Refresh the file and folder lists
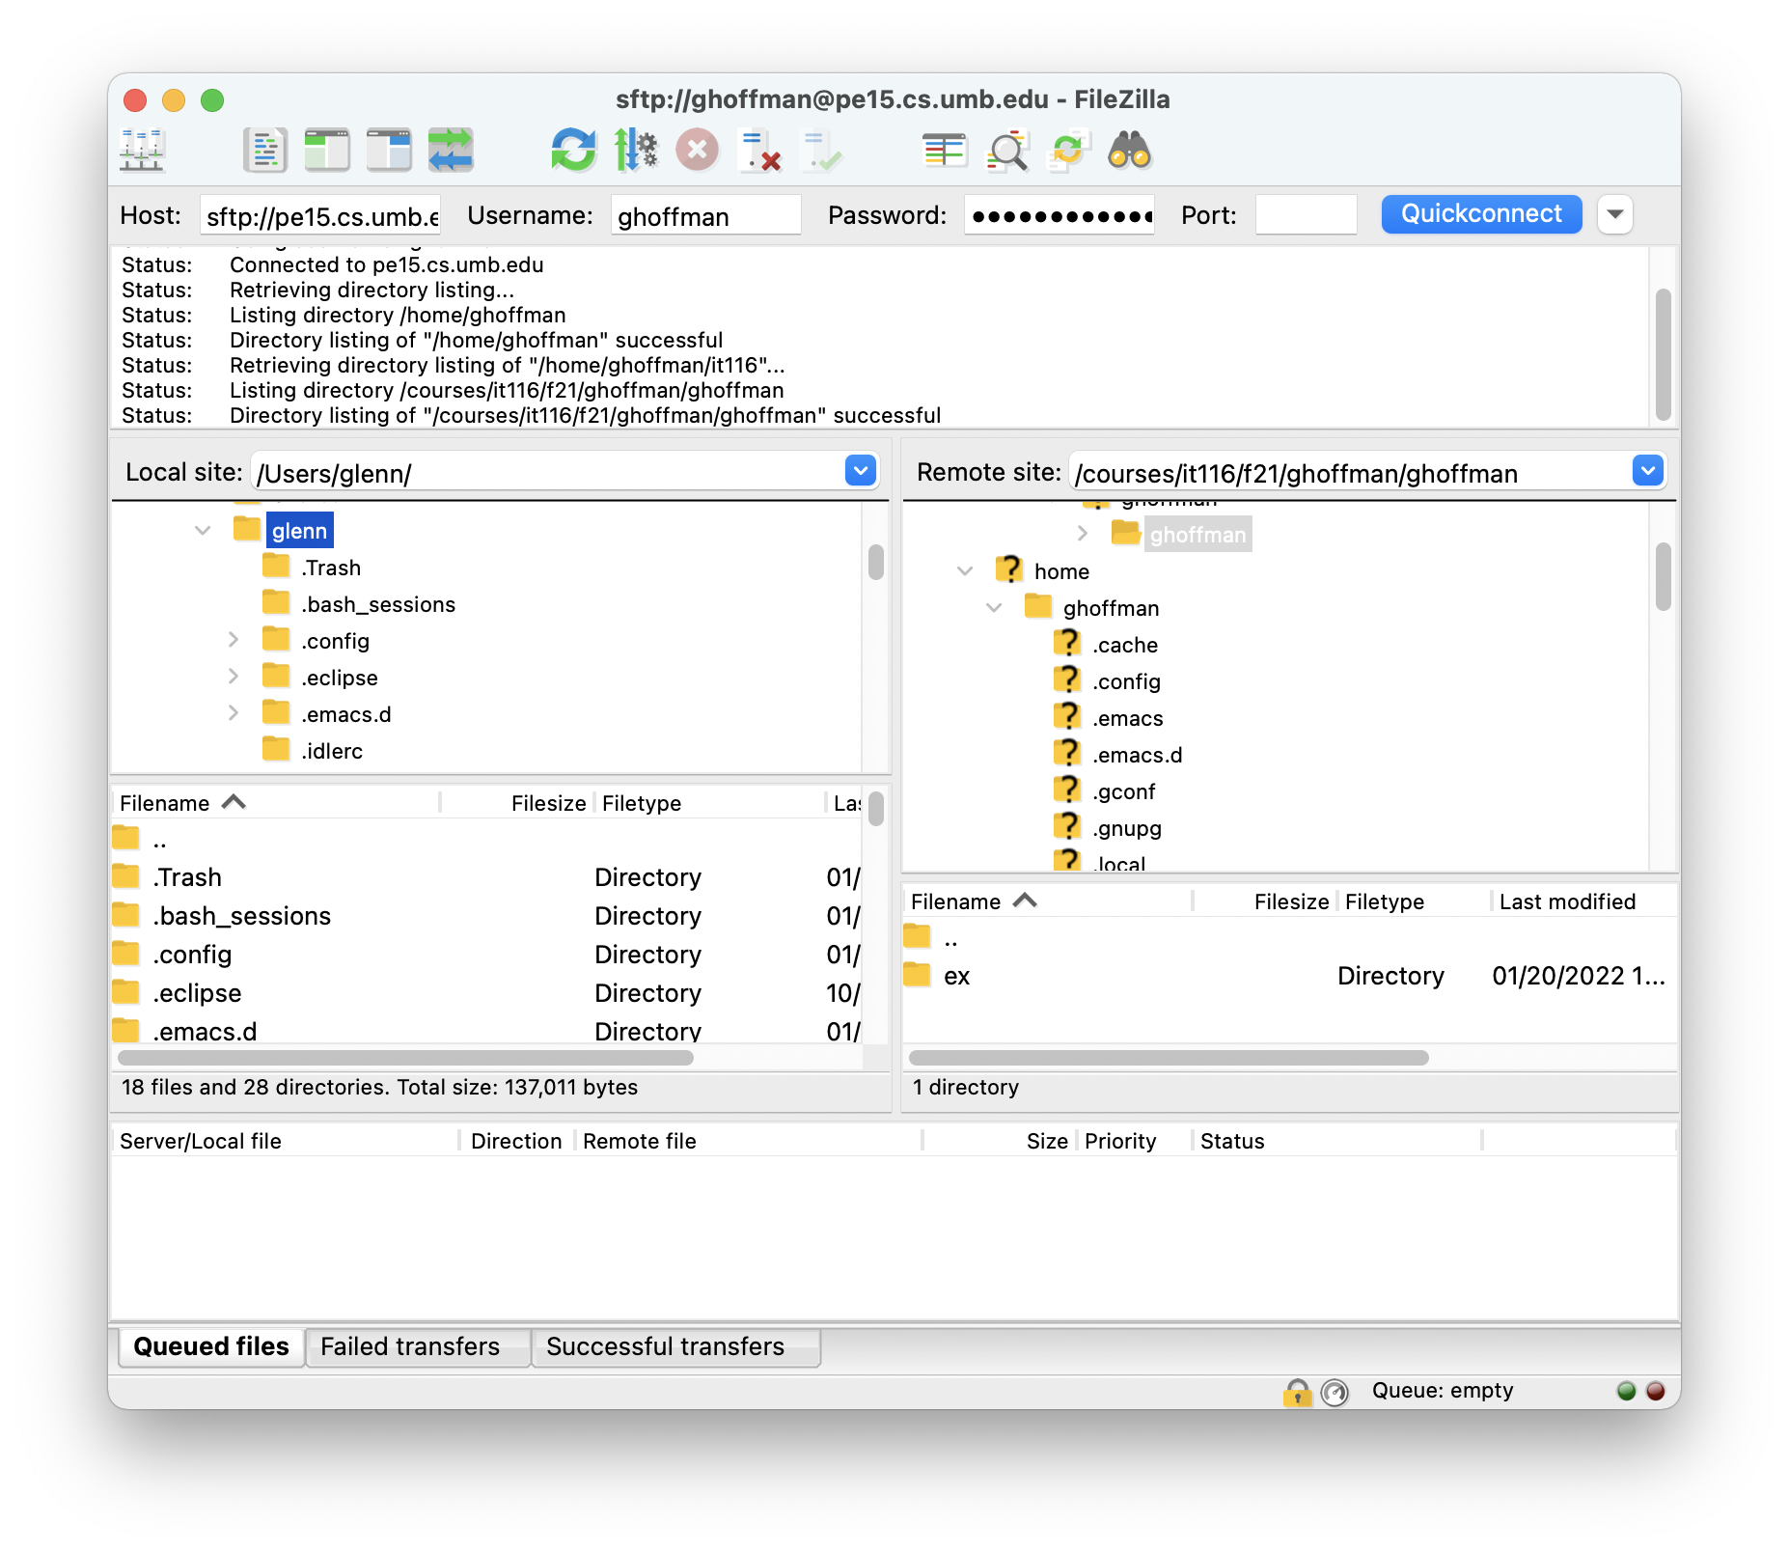Viewport: 1789px width, 1552px height. (x=574, y=151)
